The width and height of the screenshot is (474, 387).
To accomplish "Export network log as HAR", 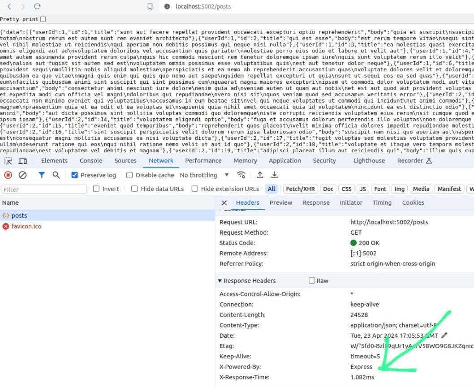I will (x=275, y=175).
